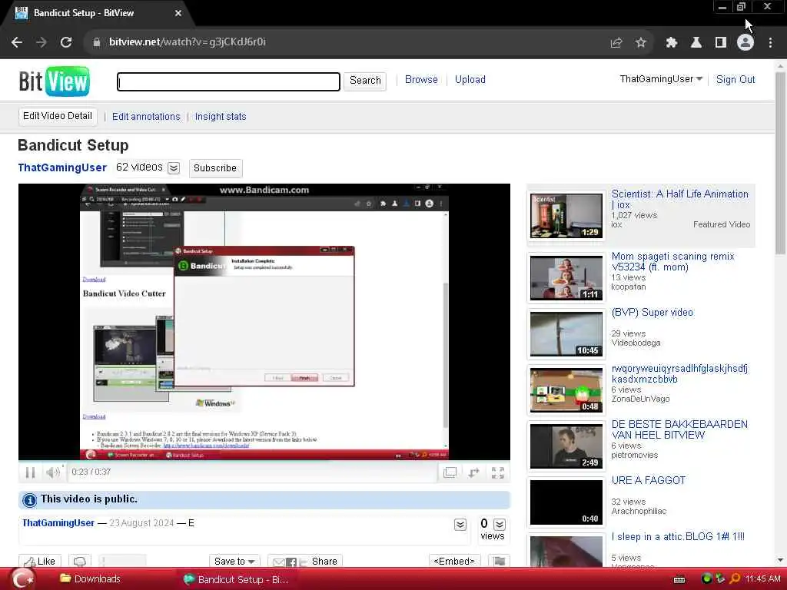Expand the 62 videos dropdown arrow

(174, 168)
